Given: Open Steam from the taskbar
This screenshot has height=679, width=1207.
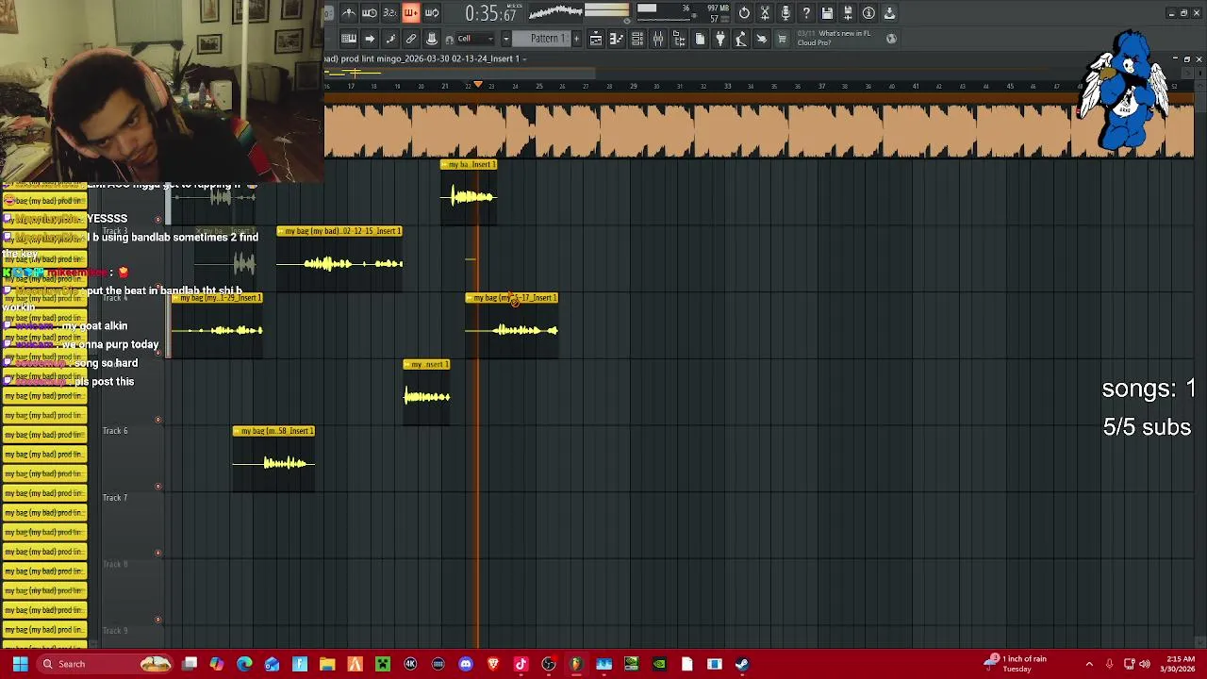Looking at the screenshot, I should click(742, 664).
